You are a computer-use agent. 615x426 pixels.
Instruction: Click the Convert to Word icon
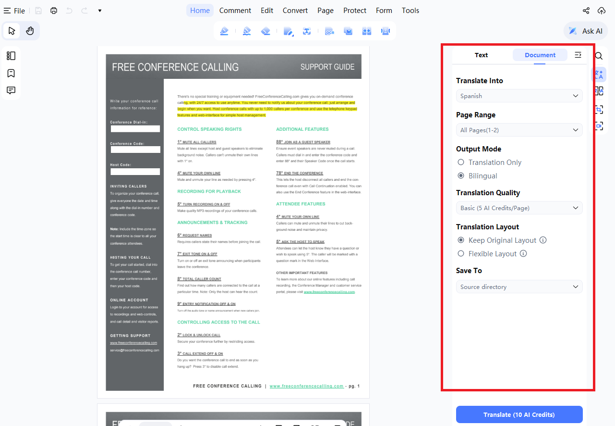click(349, 31)
